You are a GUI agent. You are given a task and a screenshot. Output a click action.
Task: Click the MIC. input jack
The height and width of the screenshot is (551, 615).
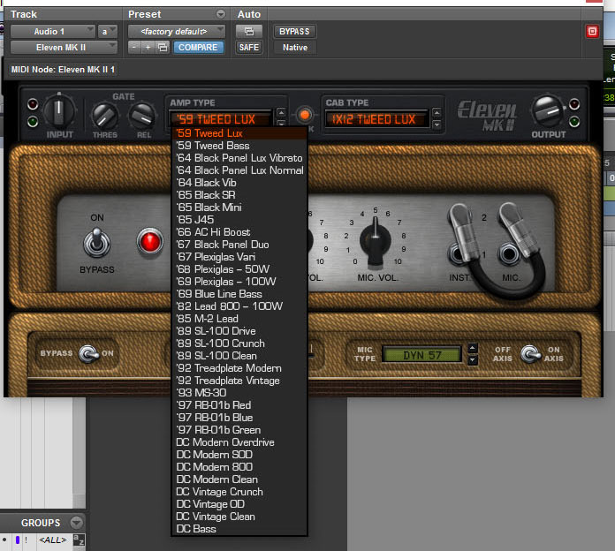pyautogui.click(x=509, y=254)
